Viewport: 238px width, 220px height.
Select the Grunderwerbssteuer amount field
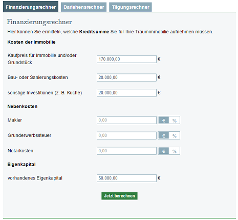point(126,135)
